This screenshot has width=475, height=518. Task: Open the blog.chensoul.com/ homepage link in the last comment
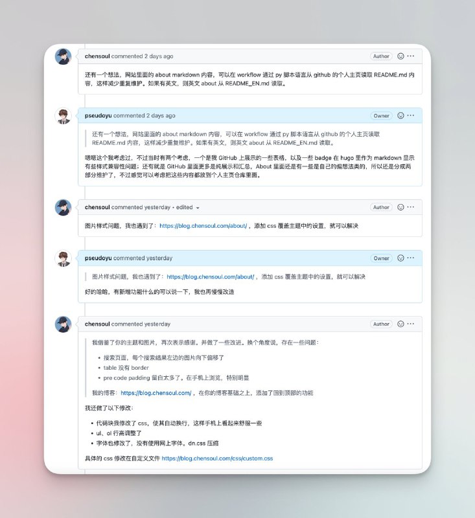(x=156, y=393)
